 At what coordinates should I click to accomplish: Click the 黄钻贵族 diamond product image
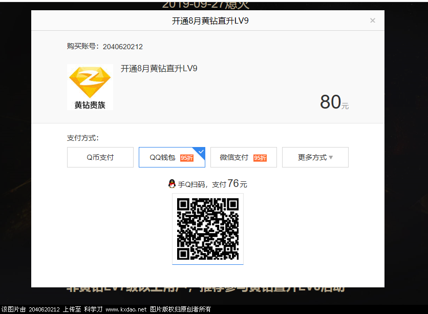pos(90,87)
